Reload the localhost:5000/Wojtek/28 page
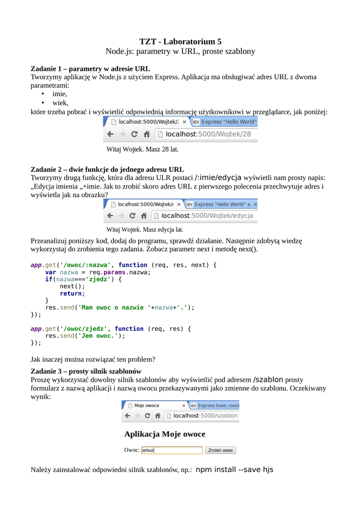The height and width of the screenshot is (511, 361). [x=134, y=134]
